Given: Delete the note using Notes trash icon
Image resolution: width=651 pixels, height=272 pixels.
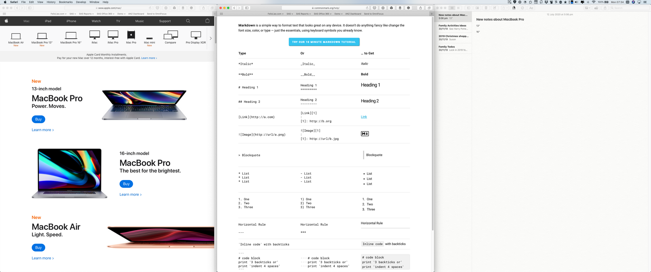Looking at the screenshot, I should [x=486, y=8].
